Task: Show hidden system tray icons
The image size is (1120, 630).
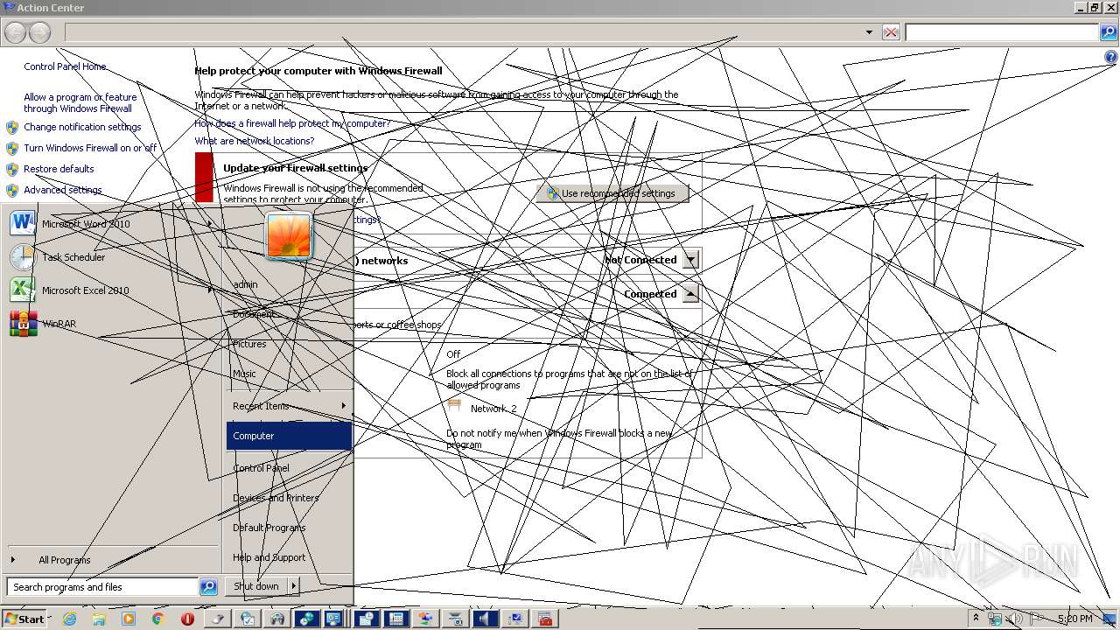Action: [976, 618]
